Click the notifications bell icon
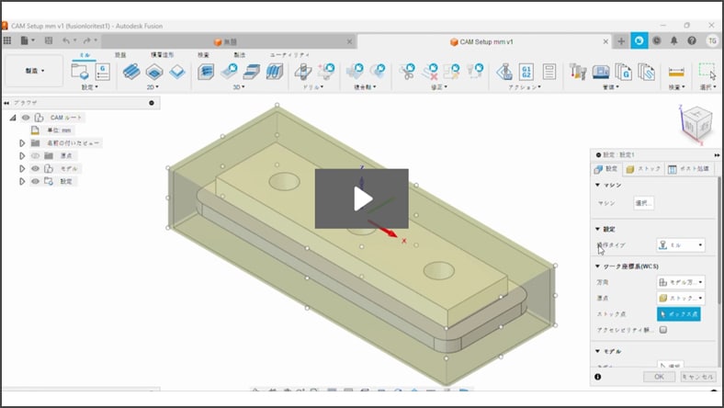 tap(673, 41)
